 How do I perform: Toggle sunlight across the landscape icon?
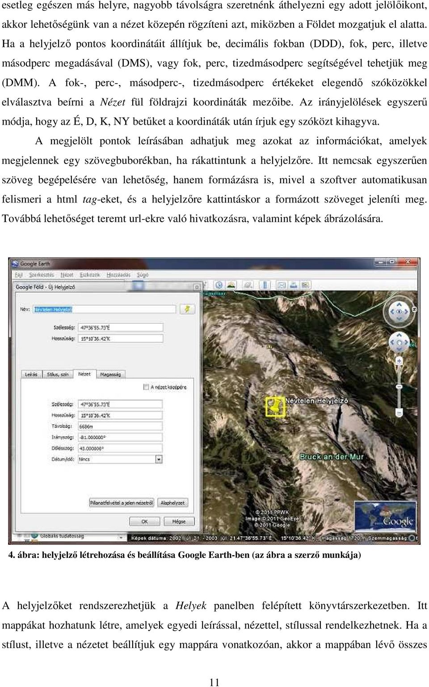tap(231, 285)
